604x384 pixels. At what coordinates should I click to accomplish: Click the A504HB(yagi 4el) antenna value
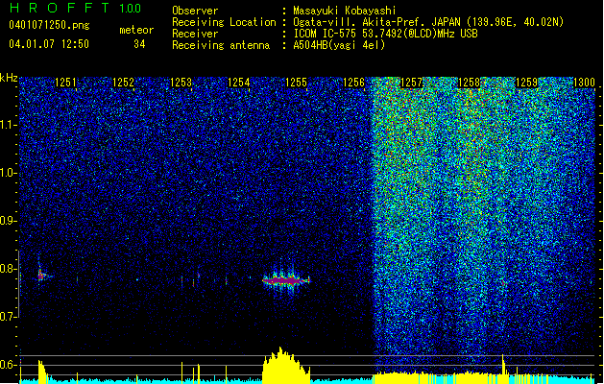[339, 45]
